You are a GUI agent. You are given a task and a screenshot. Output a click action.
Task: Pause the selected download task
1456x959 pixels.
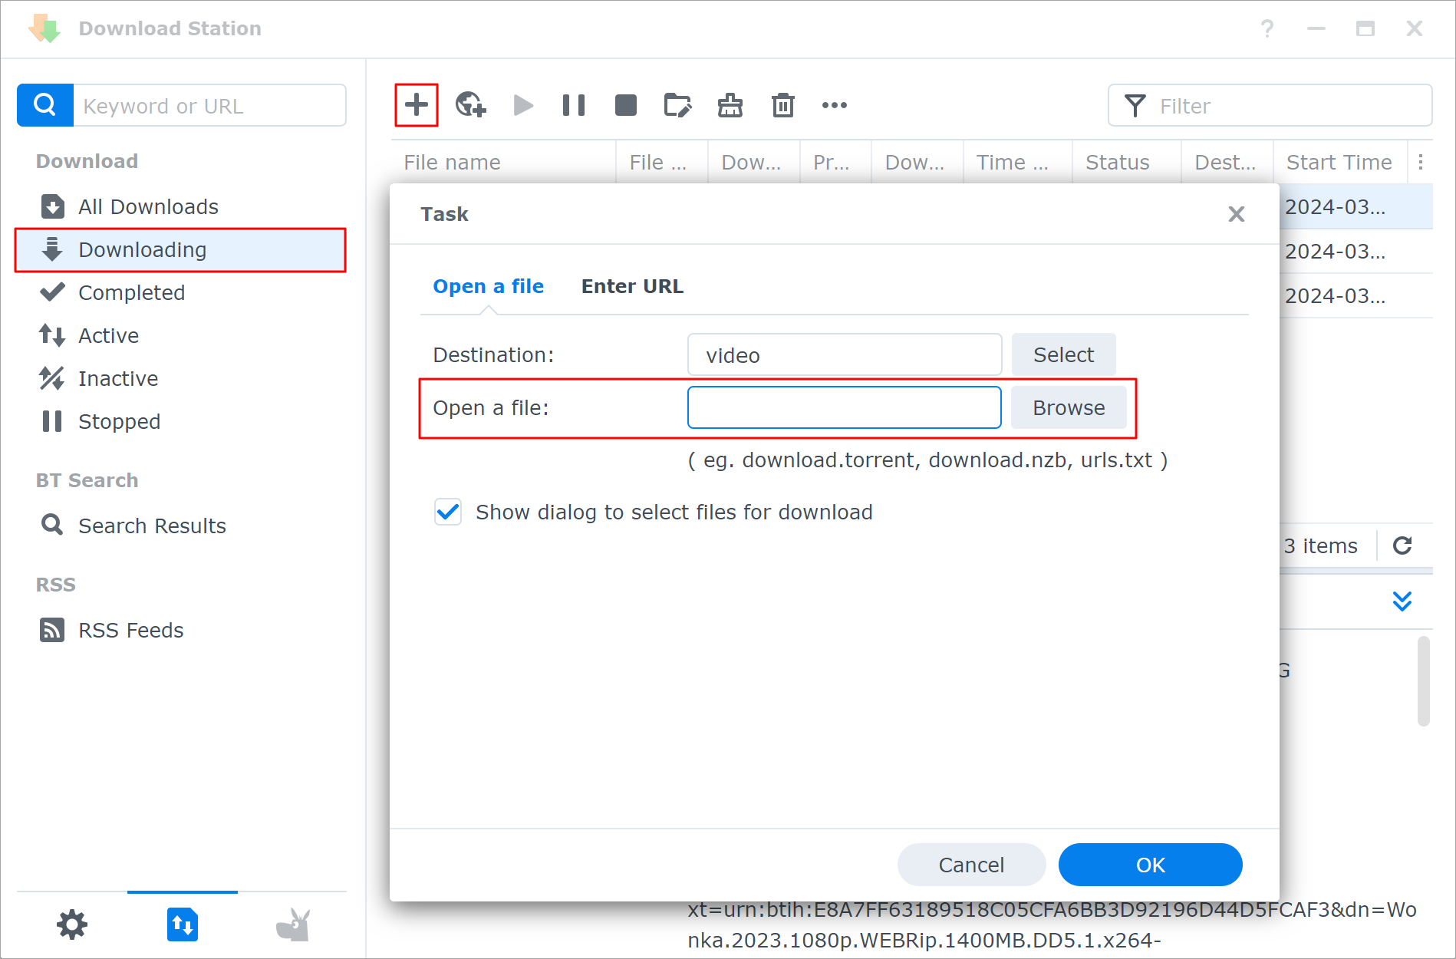(573, 105)
